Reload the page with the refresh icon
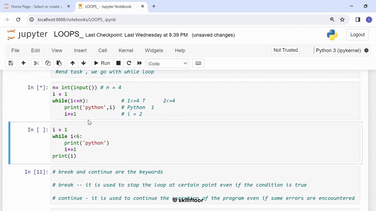 [x=18, y=20]
